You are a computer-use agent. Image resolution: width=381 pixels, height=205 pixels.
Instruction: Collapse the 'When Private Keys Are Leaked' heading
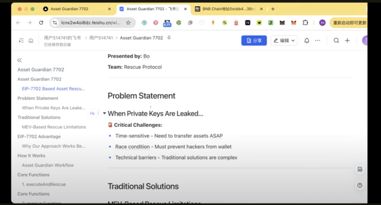[104, 113]
